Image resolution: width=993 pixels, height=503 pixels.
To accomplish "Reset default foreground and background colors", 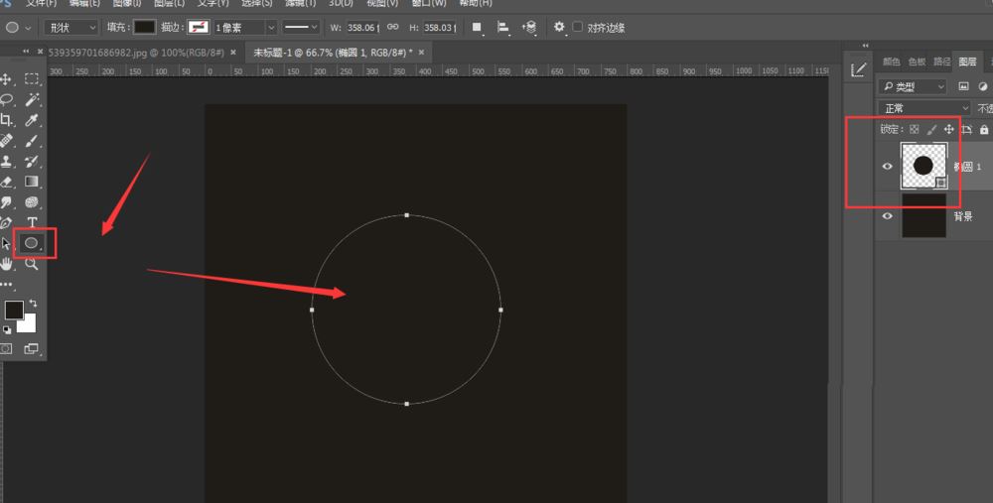I will [x=6, y=329].
